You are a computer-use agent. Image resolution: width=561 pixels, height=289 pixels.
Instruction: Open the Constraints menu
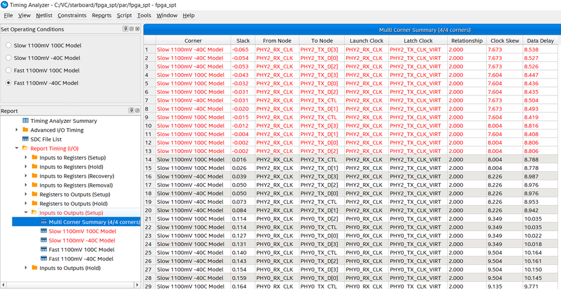point(72,15)
